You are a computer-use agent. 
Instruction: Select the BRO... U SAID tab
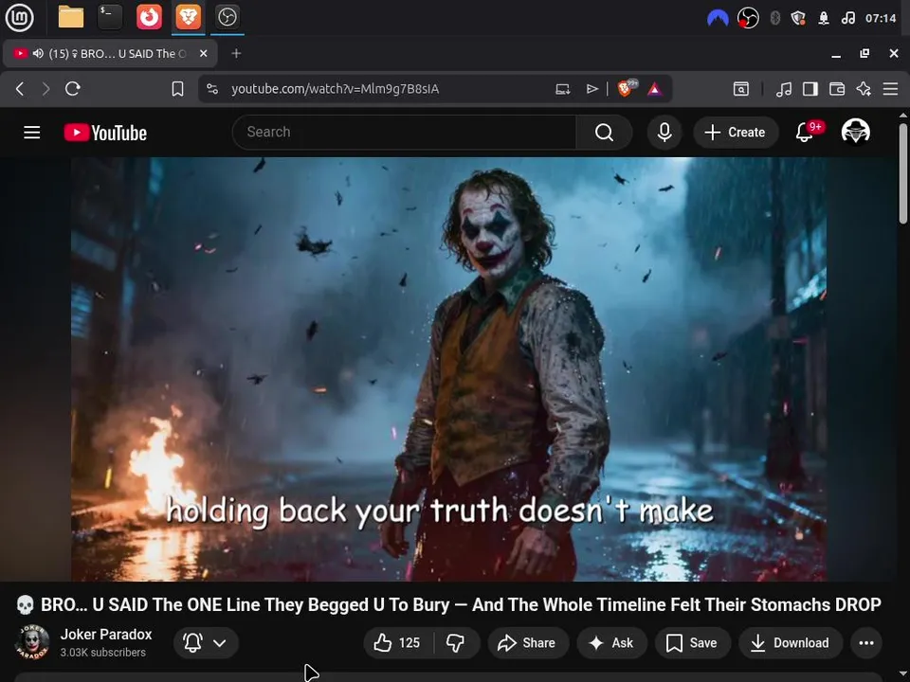point(110,53)
